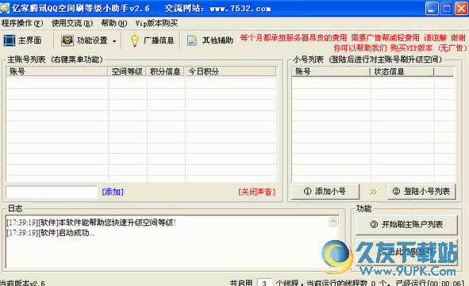Screen dimensions: 469x286
Task: Open the 主界面 main interface icon
Action: coord(10,40)
